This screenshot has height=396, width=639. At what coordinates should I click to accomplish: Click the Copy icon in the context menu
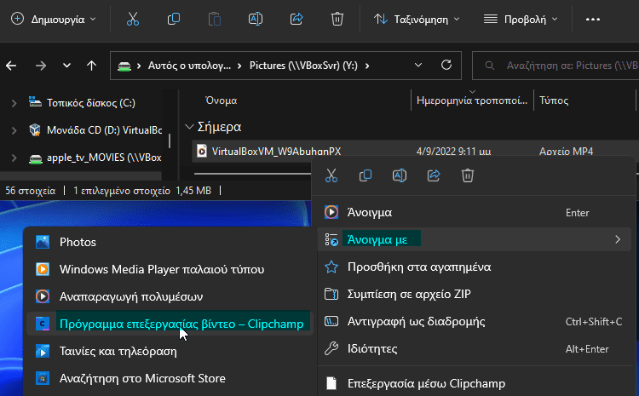[x=366, y=175]
